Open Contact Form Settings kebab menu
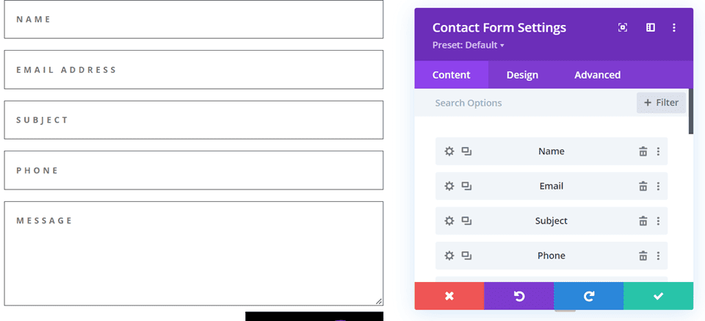 pos(674,28)
